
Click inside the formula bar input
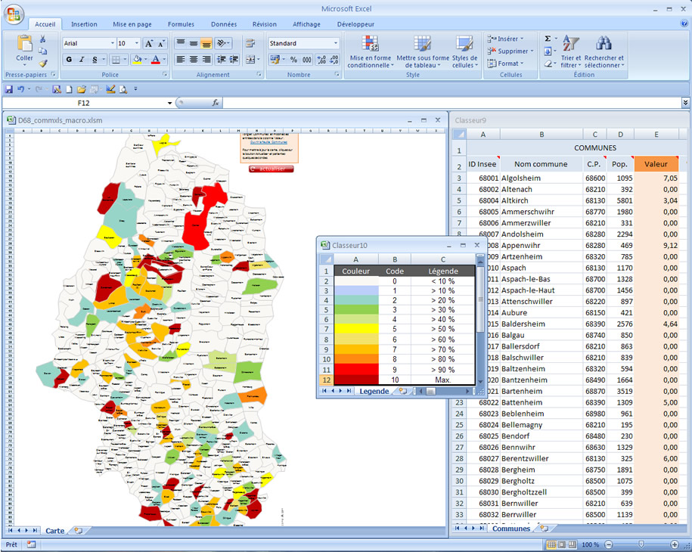452,103
